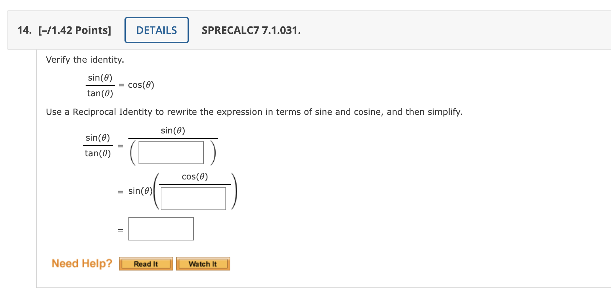Click the sin(θ) multiplier before the parentheses

(x=140, y=191)
